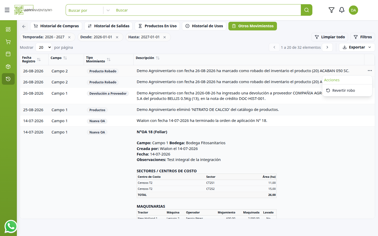
Task: Open the funnel filter icon in header
Action: [332, 10]
